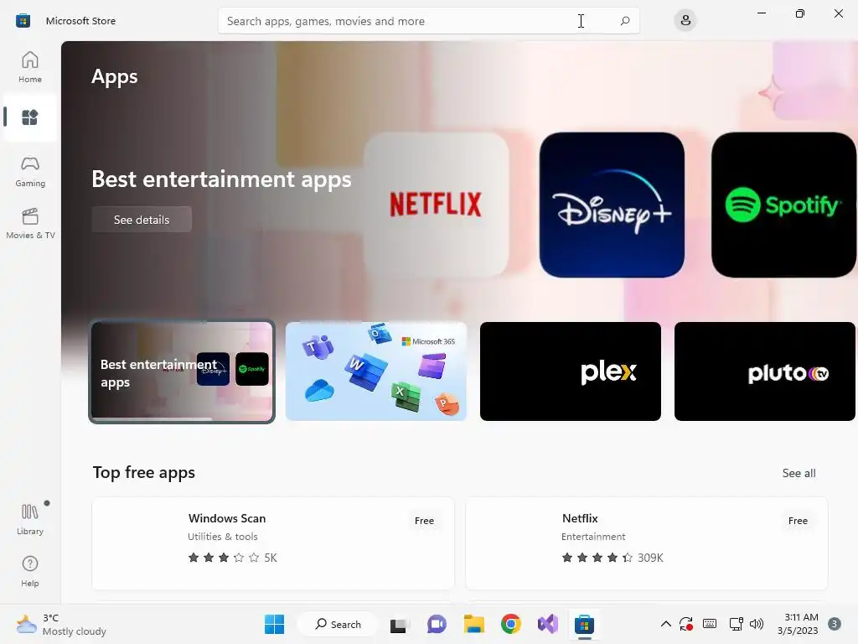Open Google Chrome from the taskbar
Screen dimensions: 858x644
tap(510, 624)
